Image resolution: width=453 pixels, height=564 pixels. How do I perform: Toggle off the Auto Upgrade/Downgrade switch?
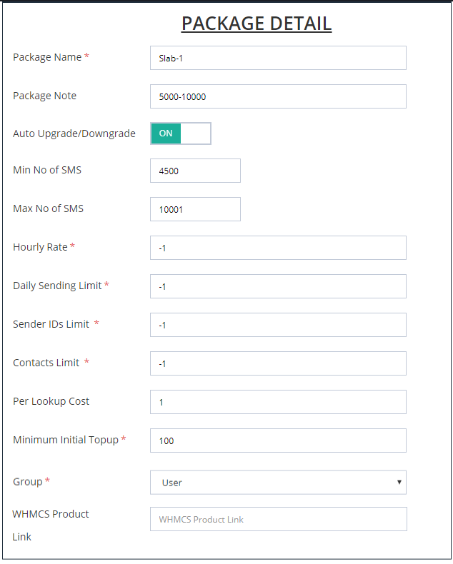(181, 134)
